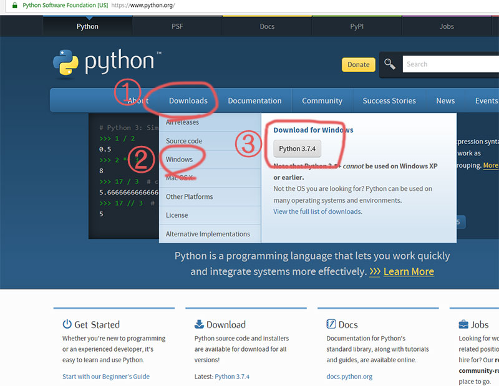Open the Success Stories navigation menu
This screenshot has height=386, width=499.
(x=389, y=100)
